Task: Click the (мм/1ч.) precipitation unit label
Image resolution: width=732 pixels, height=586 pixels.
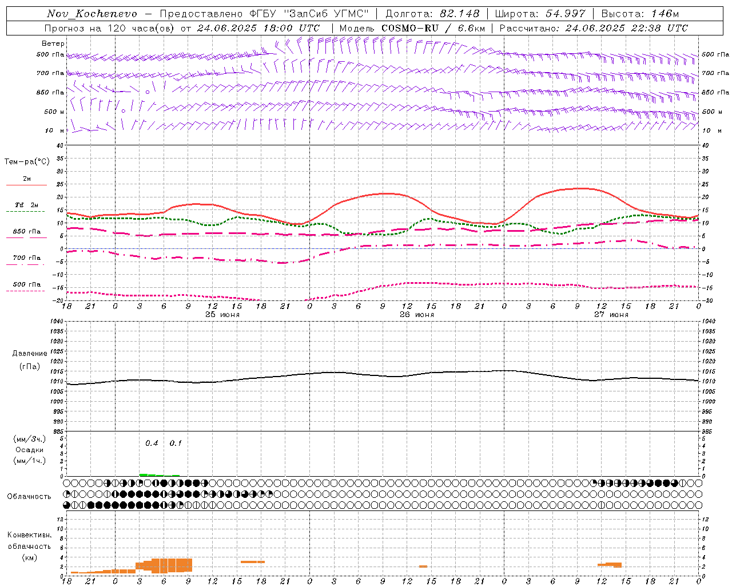Action: point(30,461)
